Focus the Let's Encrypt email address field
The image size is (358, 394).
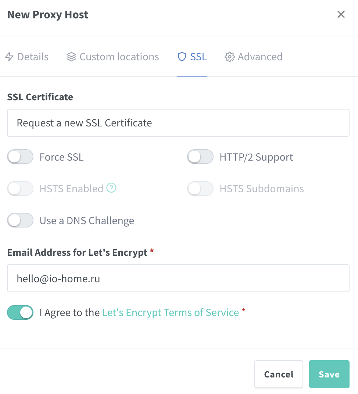tap(178, 278)
